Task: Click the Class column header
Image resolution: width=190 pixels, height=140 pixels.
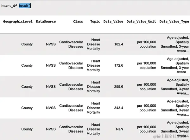Action: tap(78, 22)
